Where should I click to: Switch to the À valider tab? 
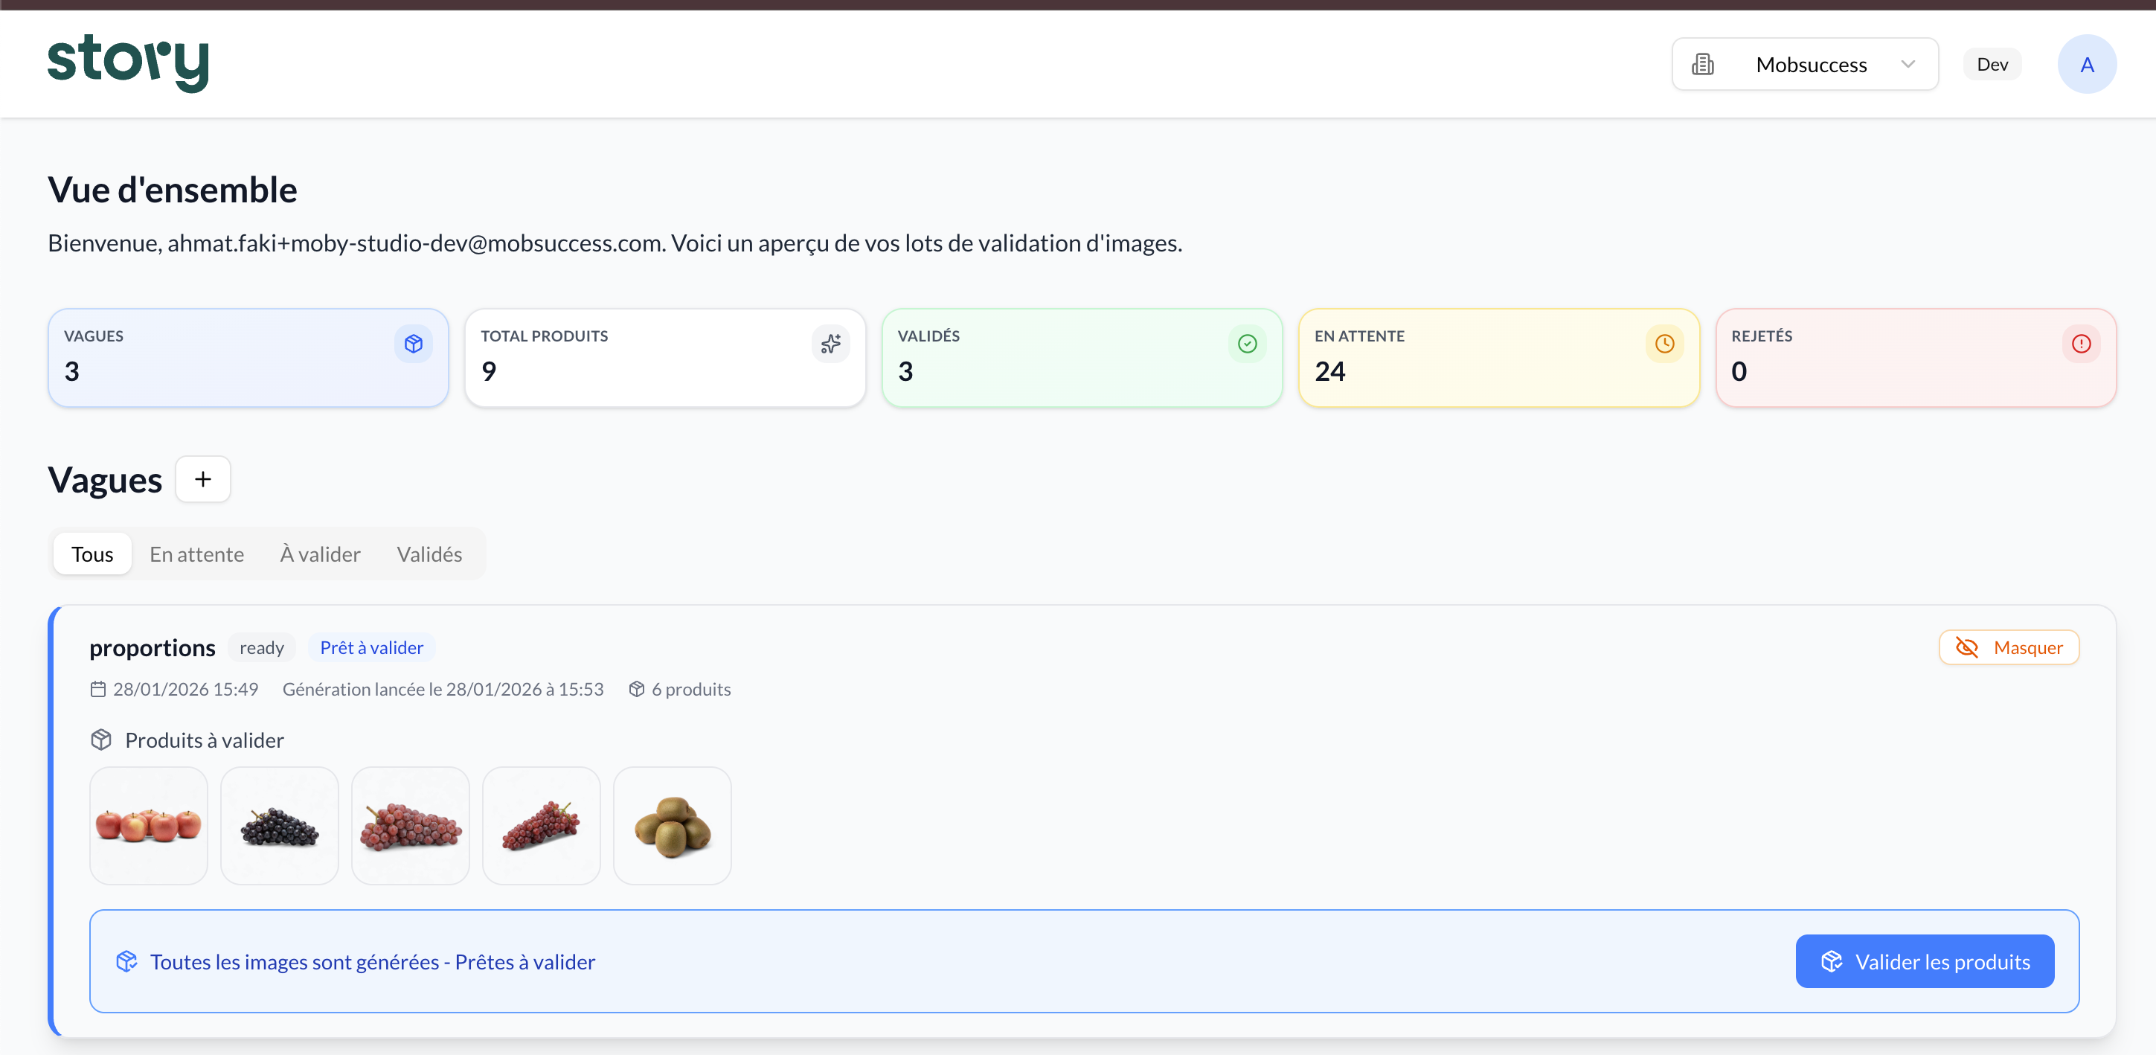[x=321, y=554]
